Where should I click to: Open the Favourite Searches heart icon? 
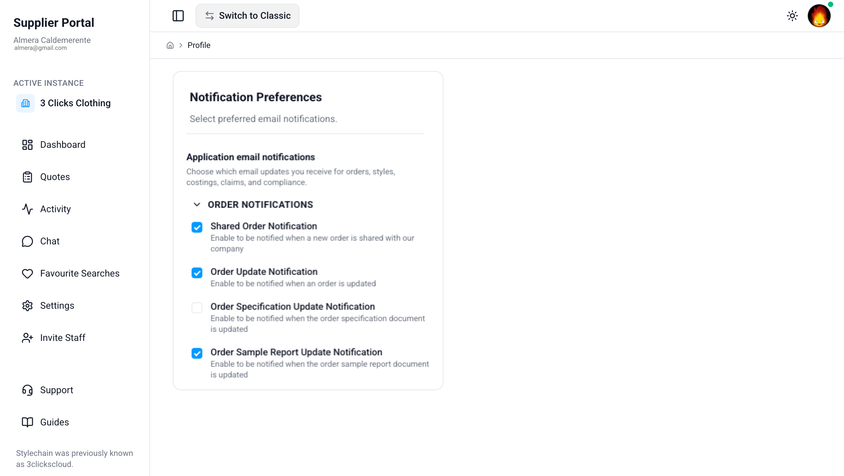pos(27,274)
